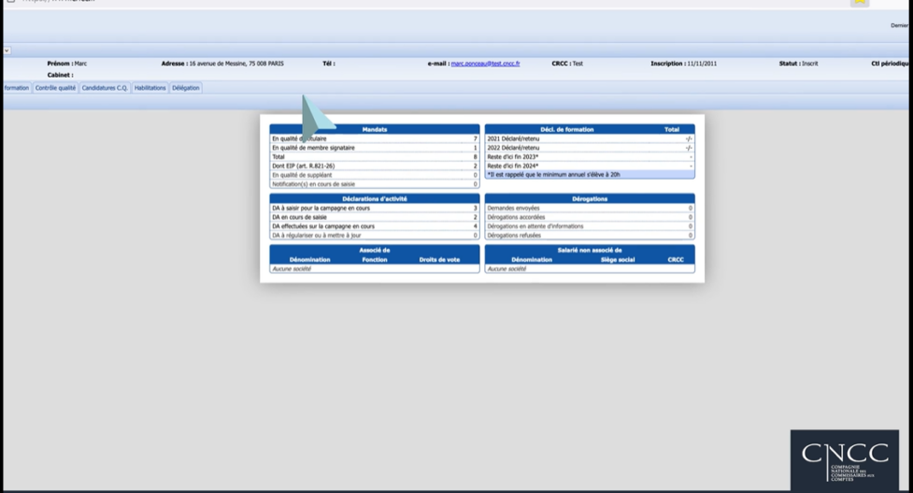Screen dimensions: 913x493
Task: Click the Mandats Total value 8
Action: (x=475, y=157)
